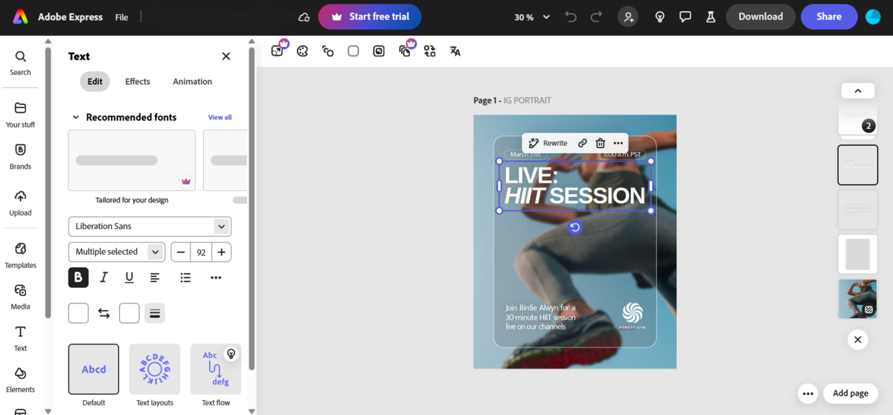
Task: Open the Liberation Sans font dropdown
Action: pyautogui.click(x=150, y=226)
